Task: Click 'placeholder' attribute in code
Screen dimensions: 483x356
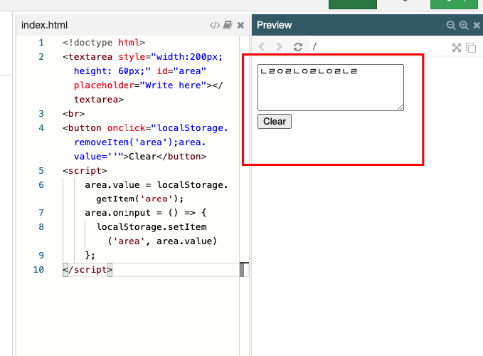Action: (104, 85)
